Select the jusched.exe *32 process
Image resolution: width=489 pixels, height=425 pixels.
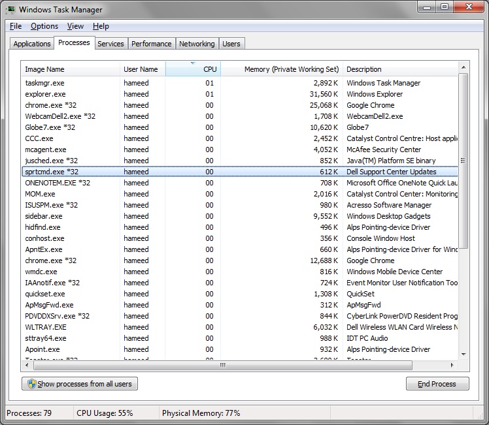(240, 161)
